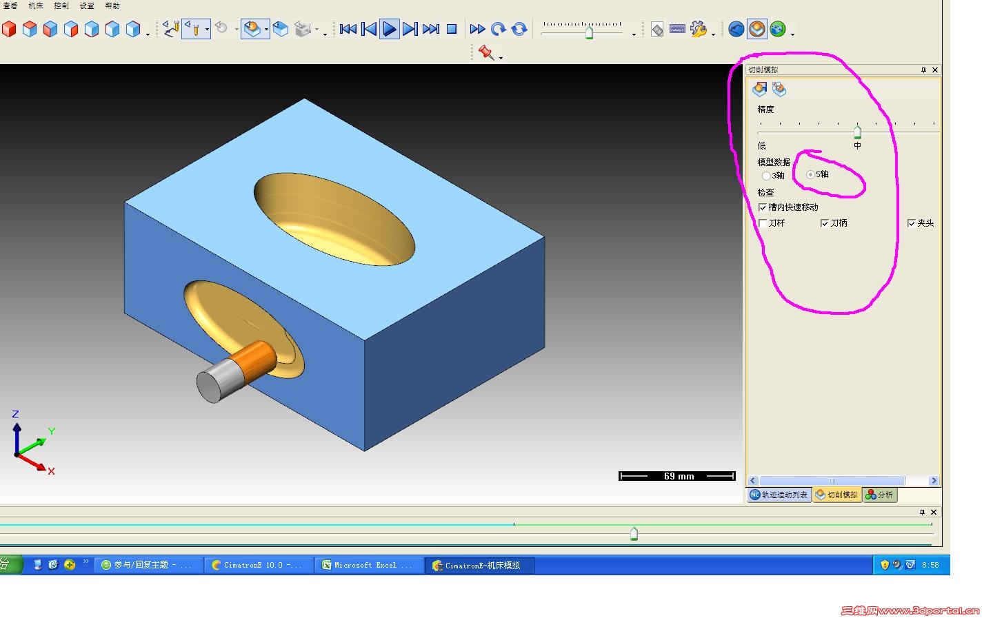This screenshot has width=993, height=620.
Task: Click the single curved arrow refresh icon
Action: 499,29
